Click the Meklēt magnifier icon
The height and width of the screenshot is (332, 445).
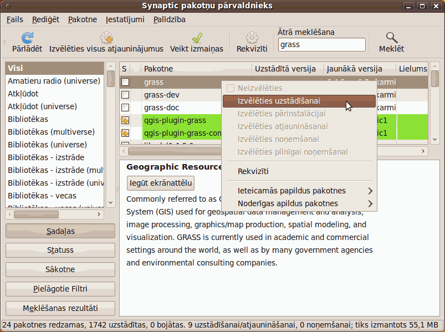pos(391,38)
